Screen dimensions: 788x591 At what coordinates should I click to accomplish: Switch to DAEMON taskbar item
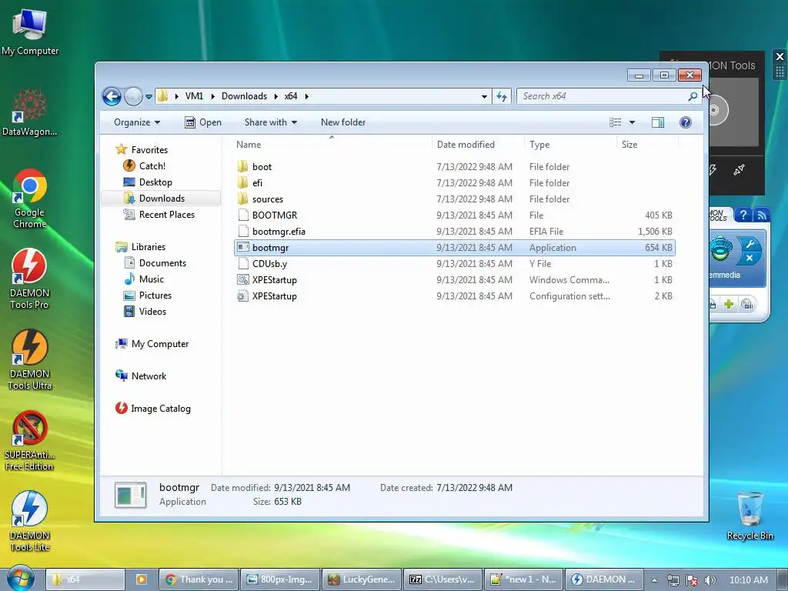pyautogui.click(x=605, y=579)
